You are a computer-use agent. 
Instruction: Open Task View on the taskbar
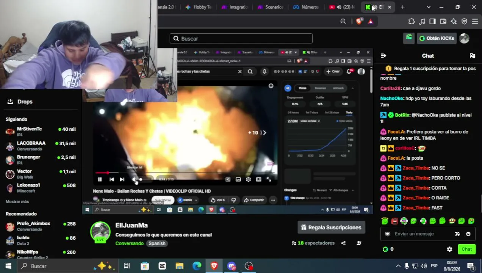127,266
